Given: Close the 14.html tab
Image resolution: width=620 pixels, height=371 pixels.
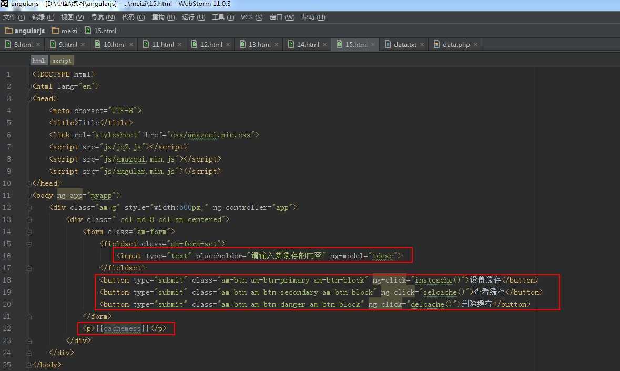Looking at the screenshot, I should [x=324, y=45].
